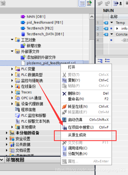
Task: Click 添加新的外部文件 star icon
Action: (23, 57)
